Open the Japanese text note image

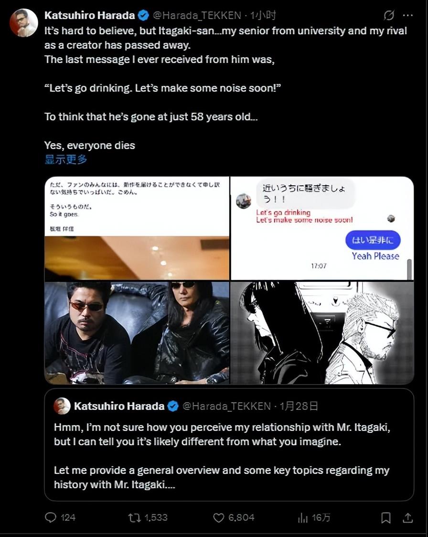pos(137,228)
